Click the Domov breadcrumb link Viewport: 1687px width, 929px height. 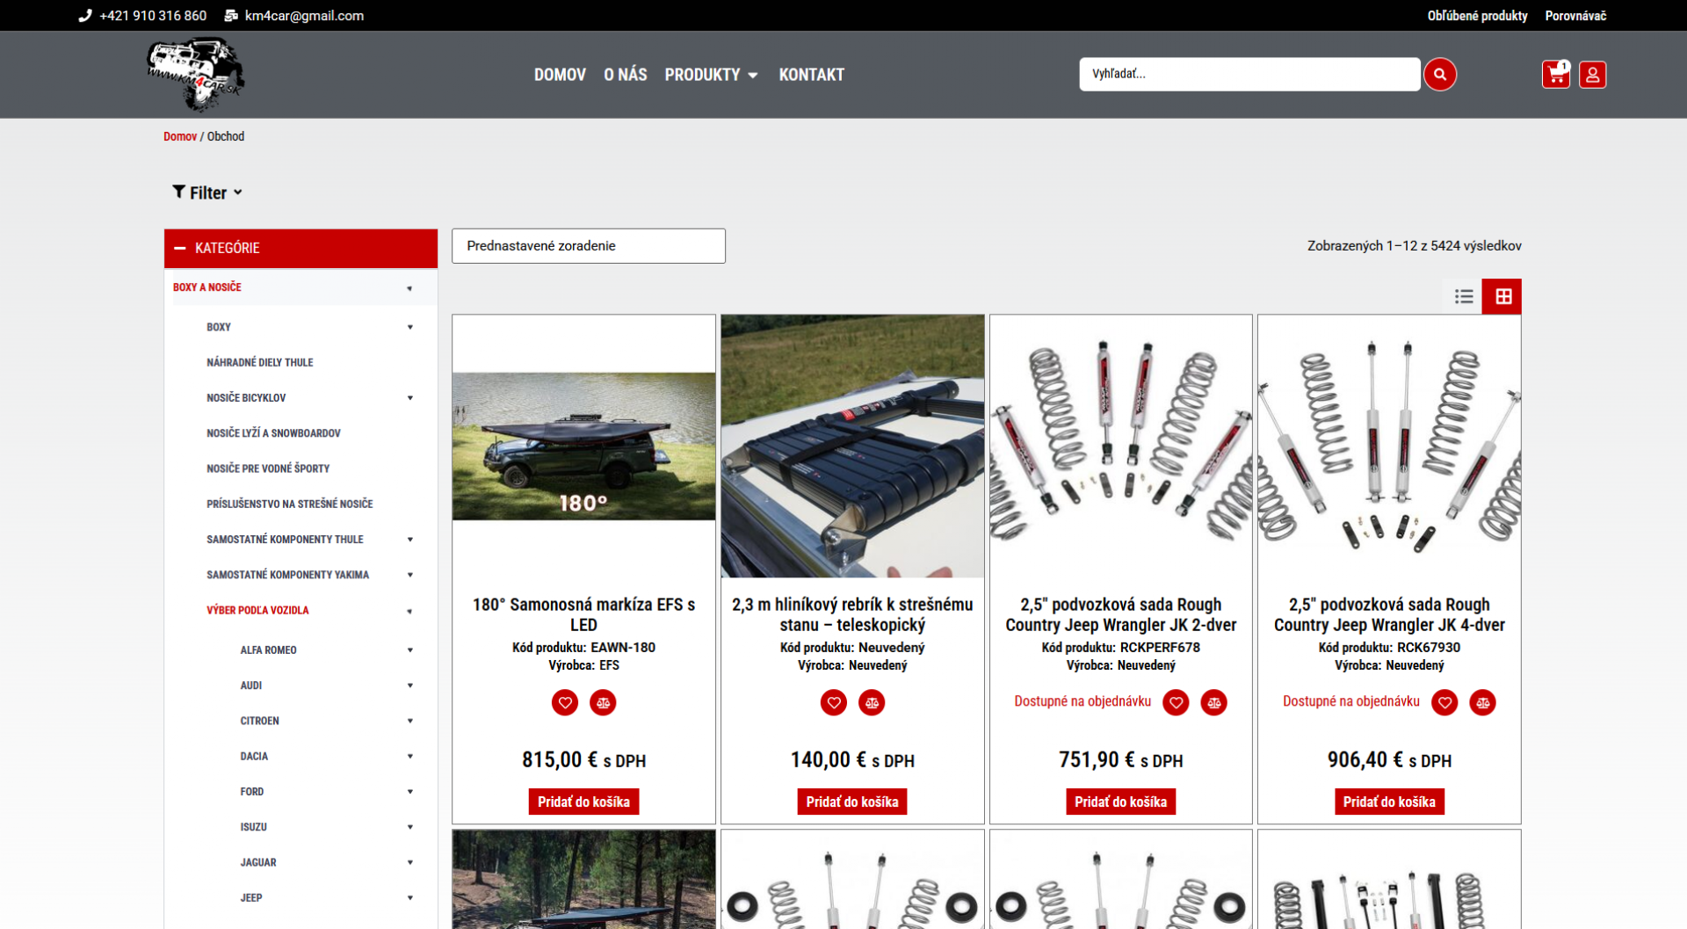[x=180, y=136]
